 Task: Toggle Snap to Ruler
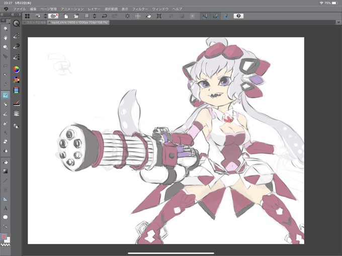tap(205, 16)
